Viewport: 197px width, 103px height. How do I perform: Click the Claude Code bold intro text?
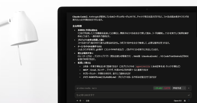click(x=79, y=17)
